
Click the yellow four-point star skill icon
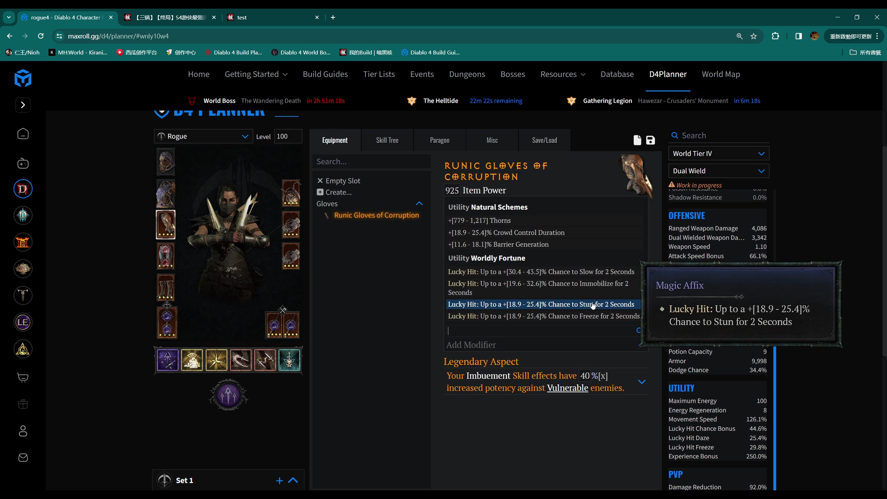point(216,360)
